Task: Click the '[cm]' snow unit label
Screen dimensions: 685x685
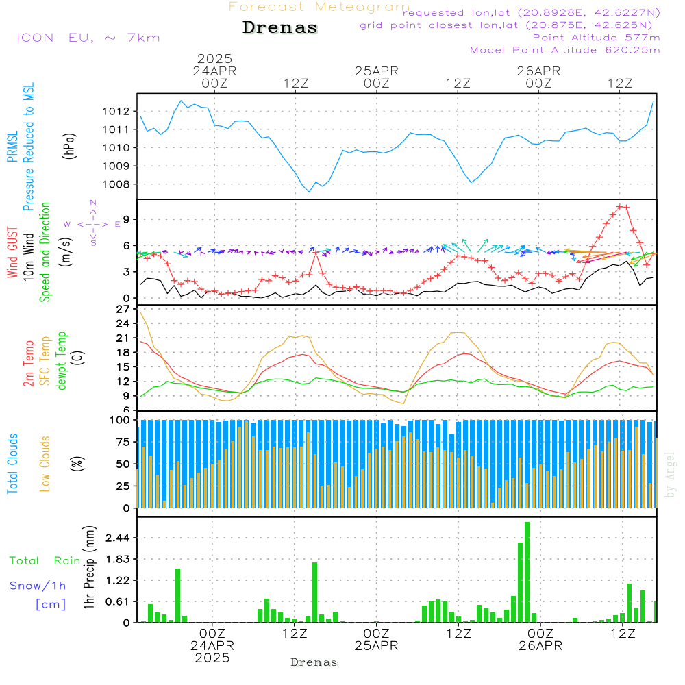Action: click(51, 605)
